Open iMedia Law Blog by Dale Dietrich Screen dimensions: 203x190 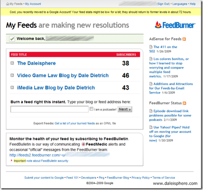click(56, 88)
